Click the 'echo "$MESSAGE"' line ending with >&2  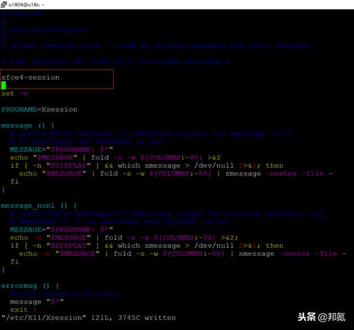[116, 158]
